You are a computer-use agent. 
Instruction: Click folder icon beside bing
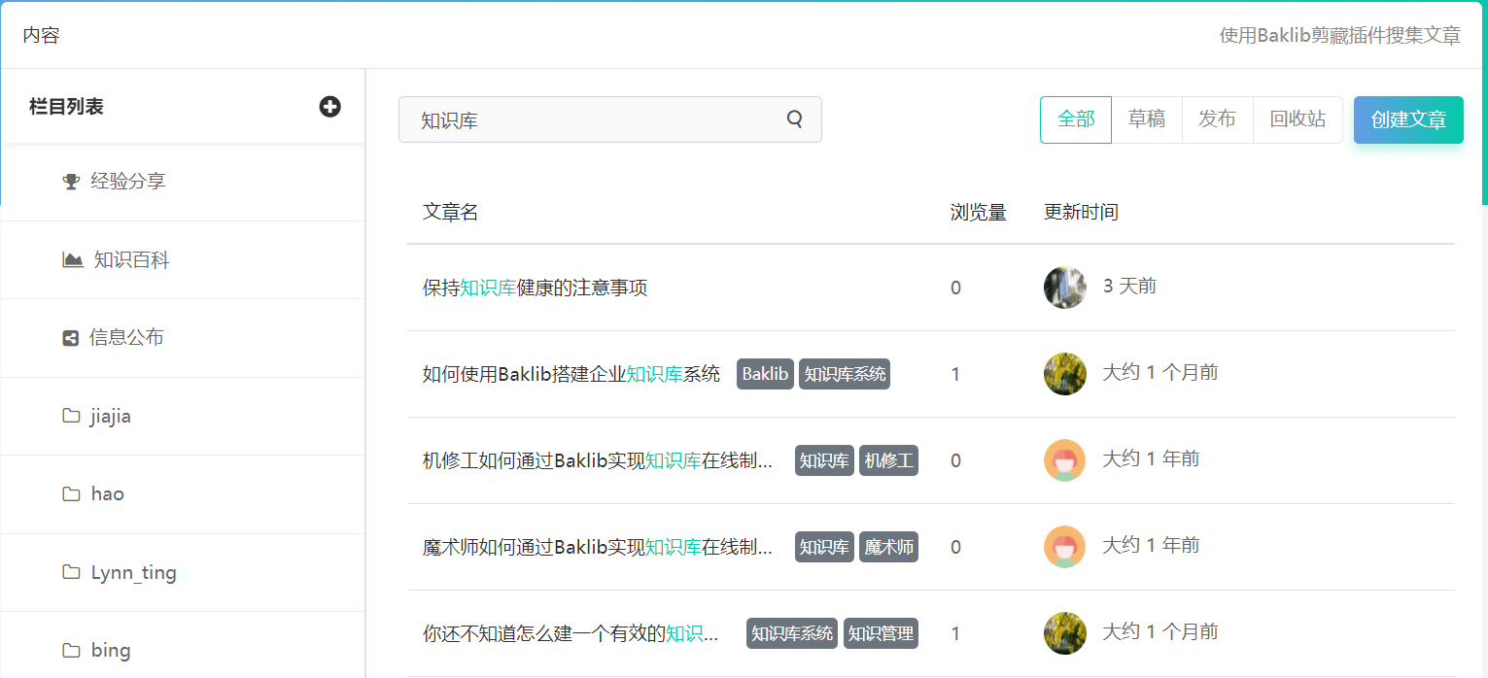click(71, 650)
